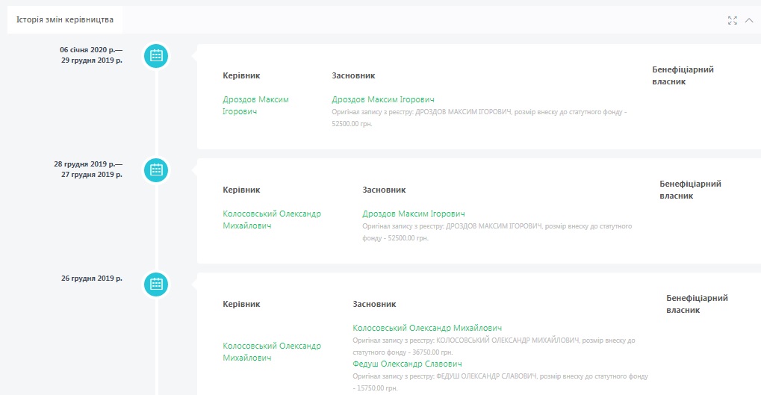
Task: Open Колосовський manager link in 26 грудня entry
Action: click(x=272, y=352)
